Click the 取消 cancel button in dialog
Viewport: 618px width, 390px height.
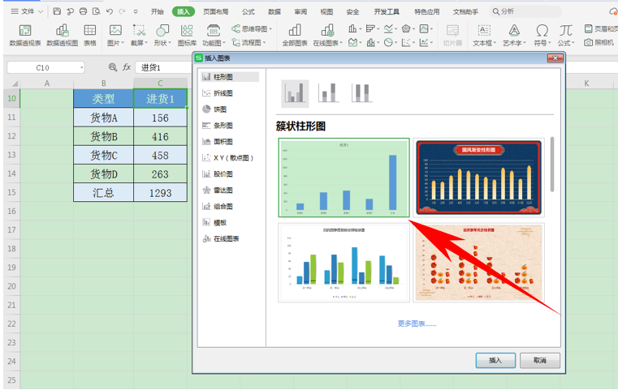tap(539, 360)
